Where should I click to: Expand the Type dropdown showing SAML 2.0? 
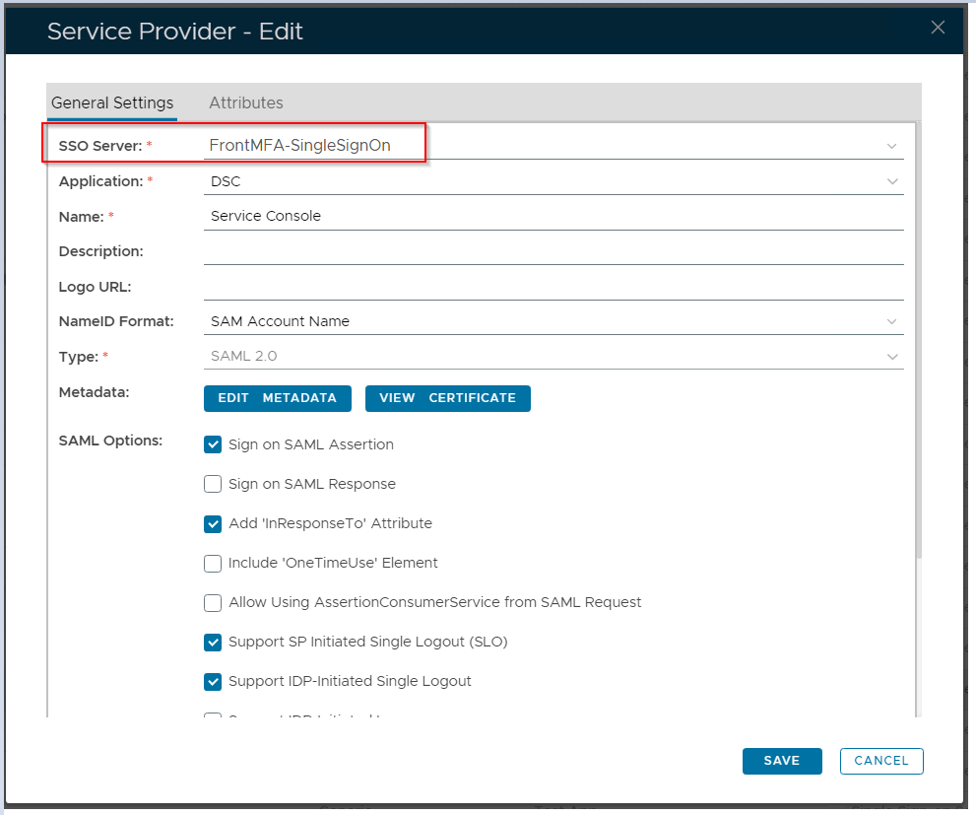891,357
